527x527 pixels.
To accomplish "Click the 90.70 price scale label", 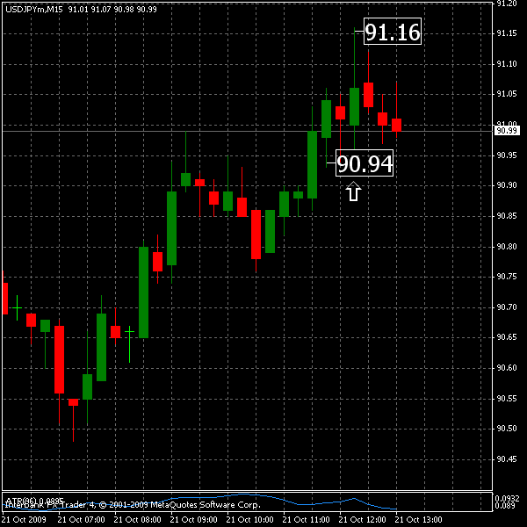I will pos(507,307).
